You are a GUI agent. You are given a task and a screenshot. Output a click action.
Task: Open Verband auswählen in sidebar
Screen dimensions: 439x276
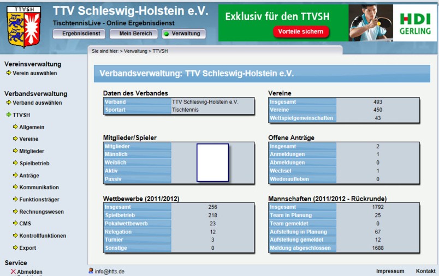(37, 103)
